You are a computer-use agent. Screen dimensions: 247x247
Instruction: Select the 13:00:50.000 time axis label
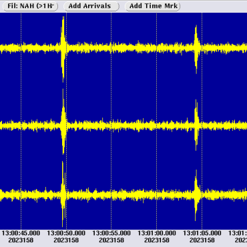(66, 233)
